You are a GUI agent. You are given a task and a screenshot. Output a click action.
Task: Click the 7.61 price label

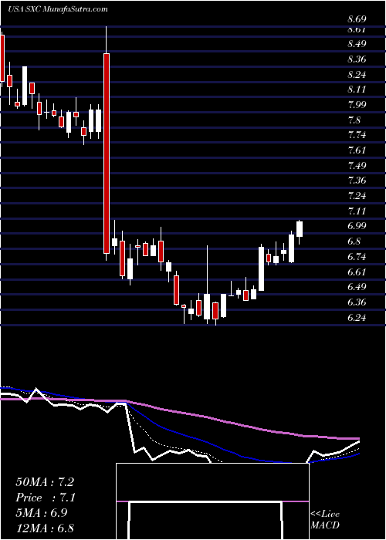coord(357,150)
